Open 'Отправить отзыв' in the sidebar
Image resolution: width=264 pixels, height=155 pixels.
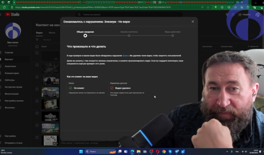pyautogui.click(x=14, y=143)
